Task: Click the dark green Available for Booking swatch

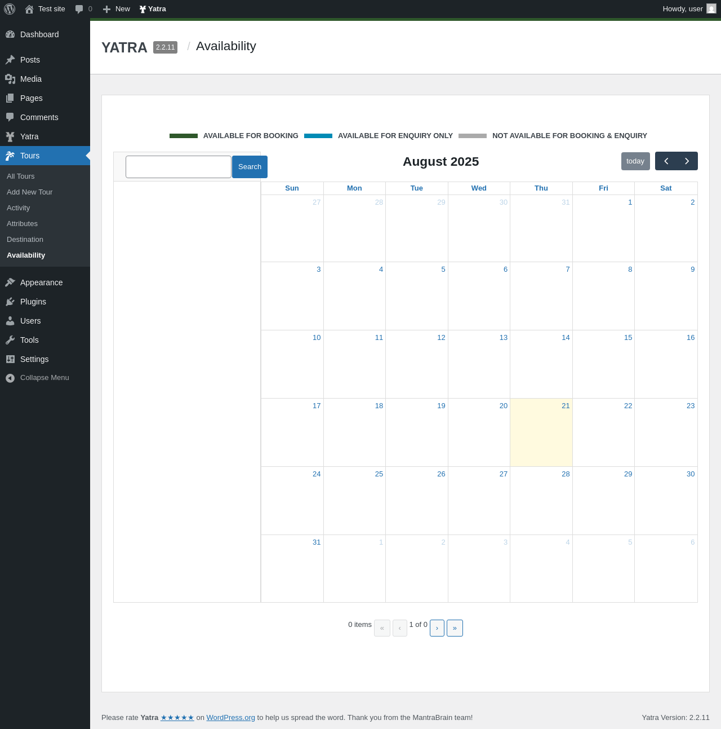Action: coord(184,136)
